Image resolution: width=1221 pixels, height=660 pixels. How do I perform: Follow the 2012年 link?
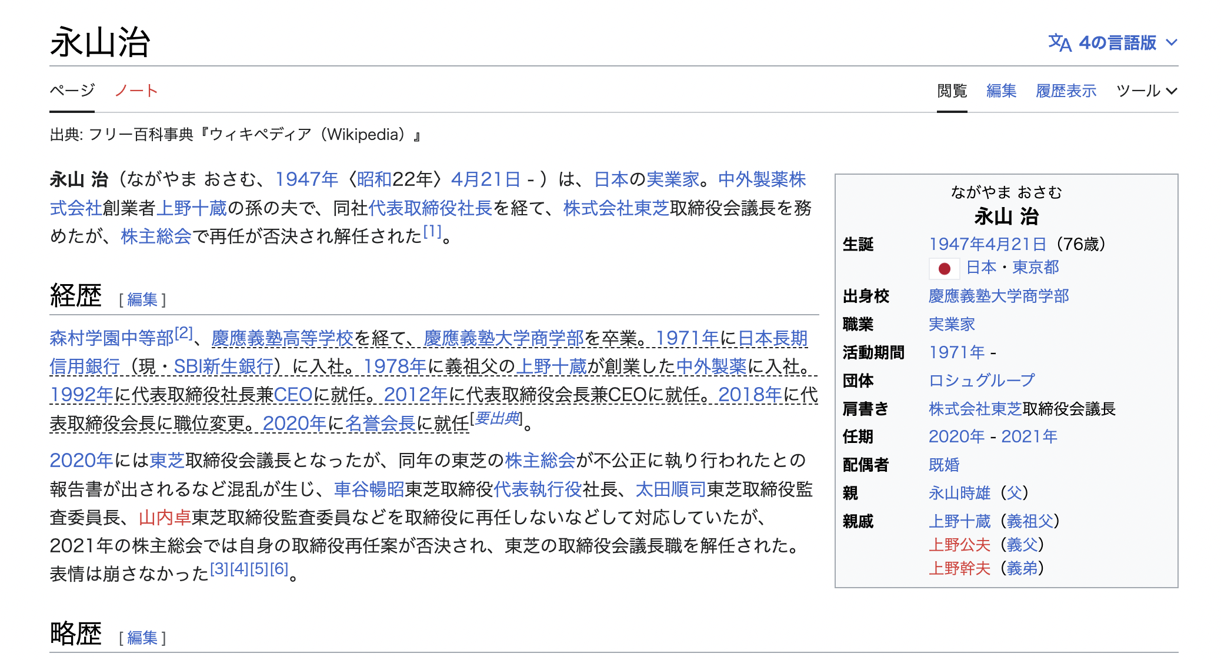tap(416, 394)
